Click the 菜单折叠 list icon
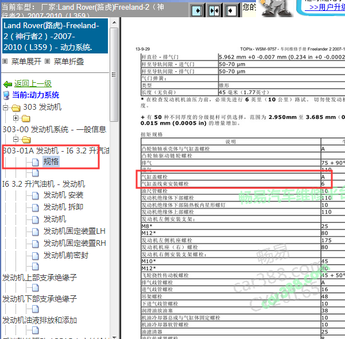Screen dimensions: 345x339 (x=47, y=61)
